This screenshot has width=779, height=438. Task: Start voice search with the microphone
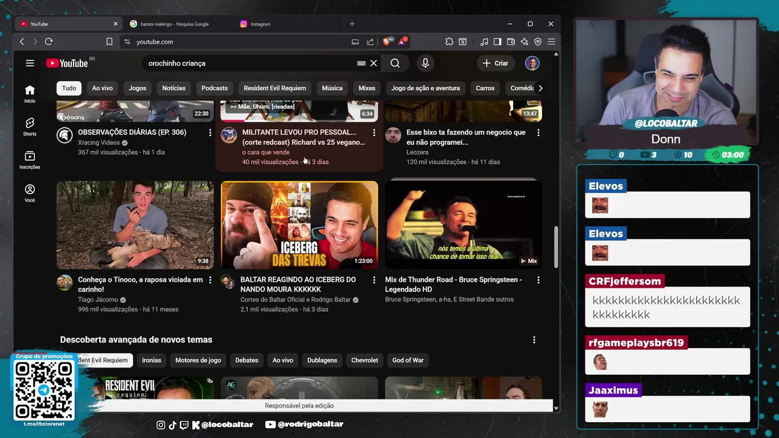click(x=425, y=63)
